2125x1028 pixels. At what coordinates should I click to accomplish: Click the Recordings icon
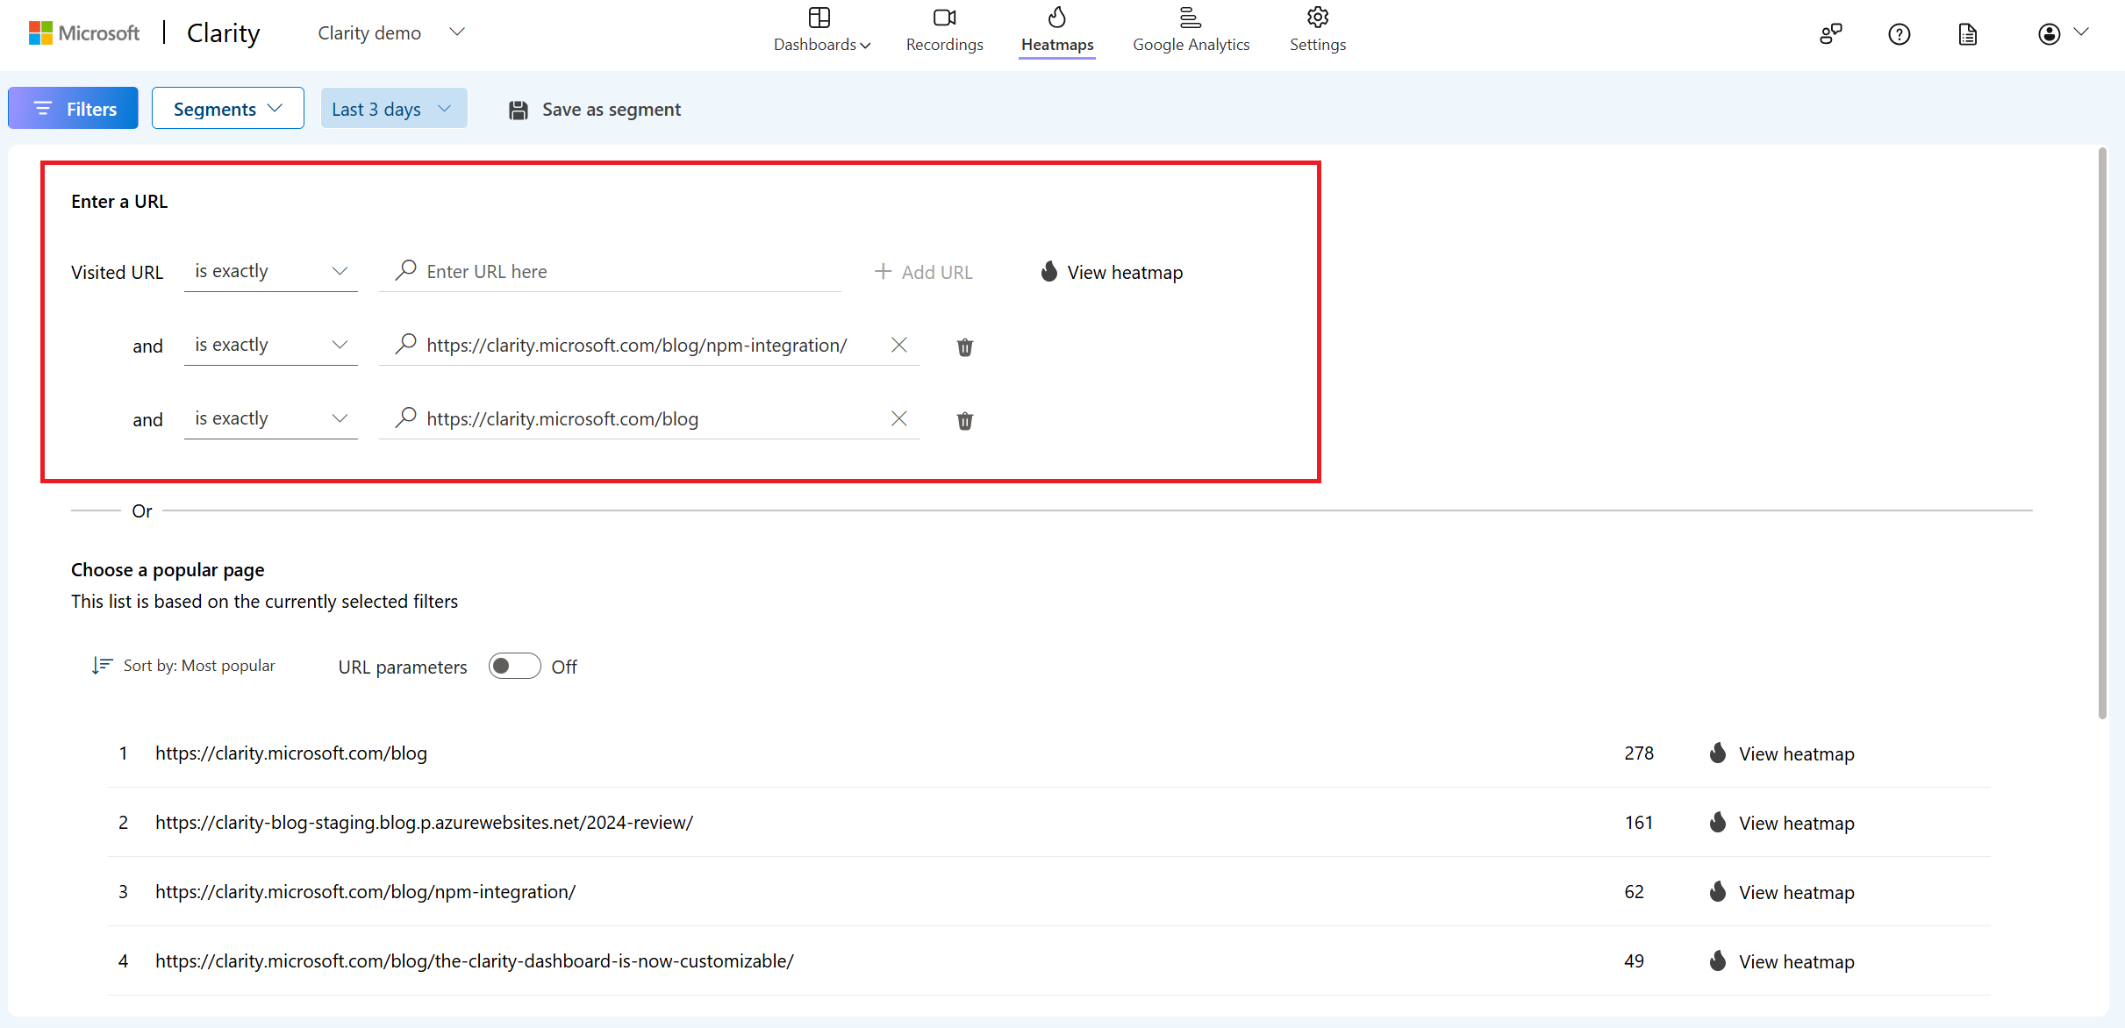945,19
